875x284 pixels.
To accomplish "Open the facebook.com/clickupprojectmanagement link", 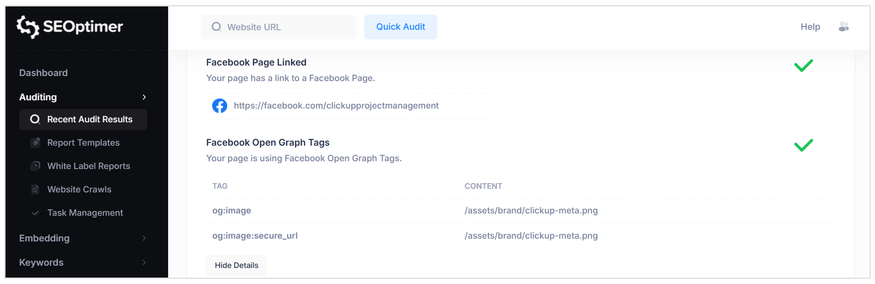I will tap(336, 106).
